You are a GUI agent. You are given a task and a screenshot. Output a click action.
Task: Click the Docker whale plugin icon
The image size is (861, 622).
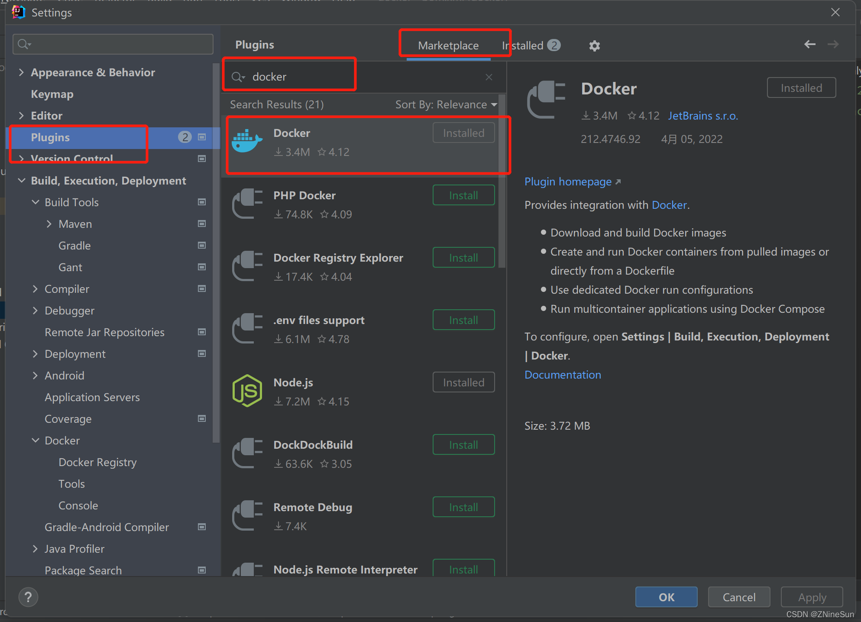pyautogui.click(x=247, y=141)
